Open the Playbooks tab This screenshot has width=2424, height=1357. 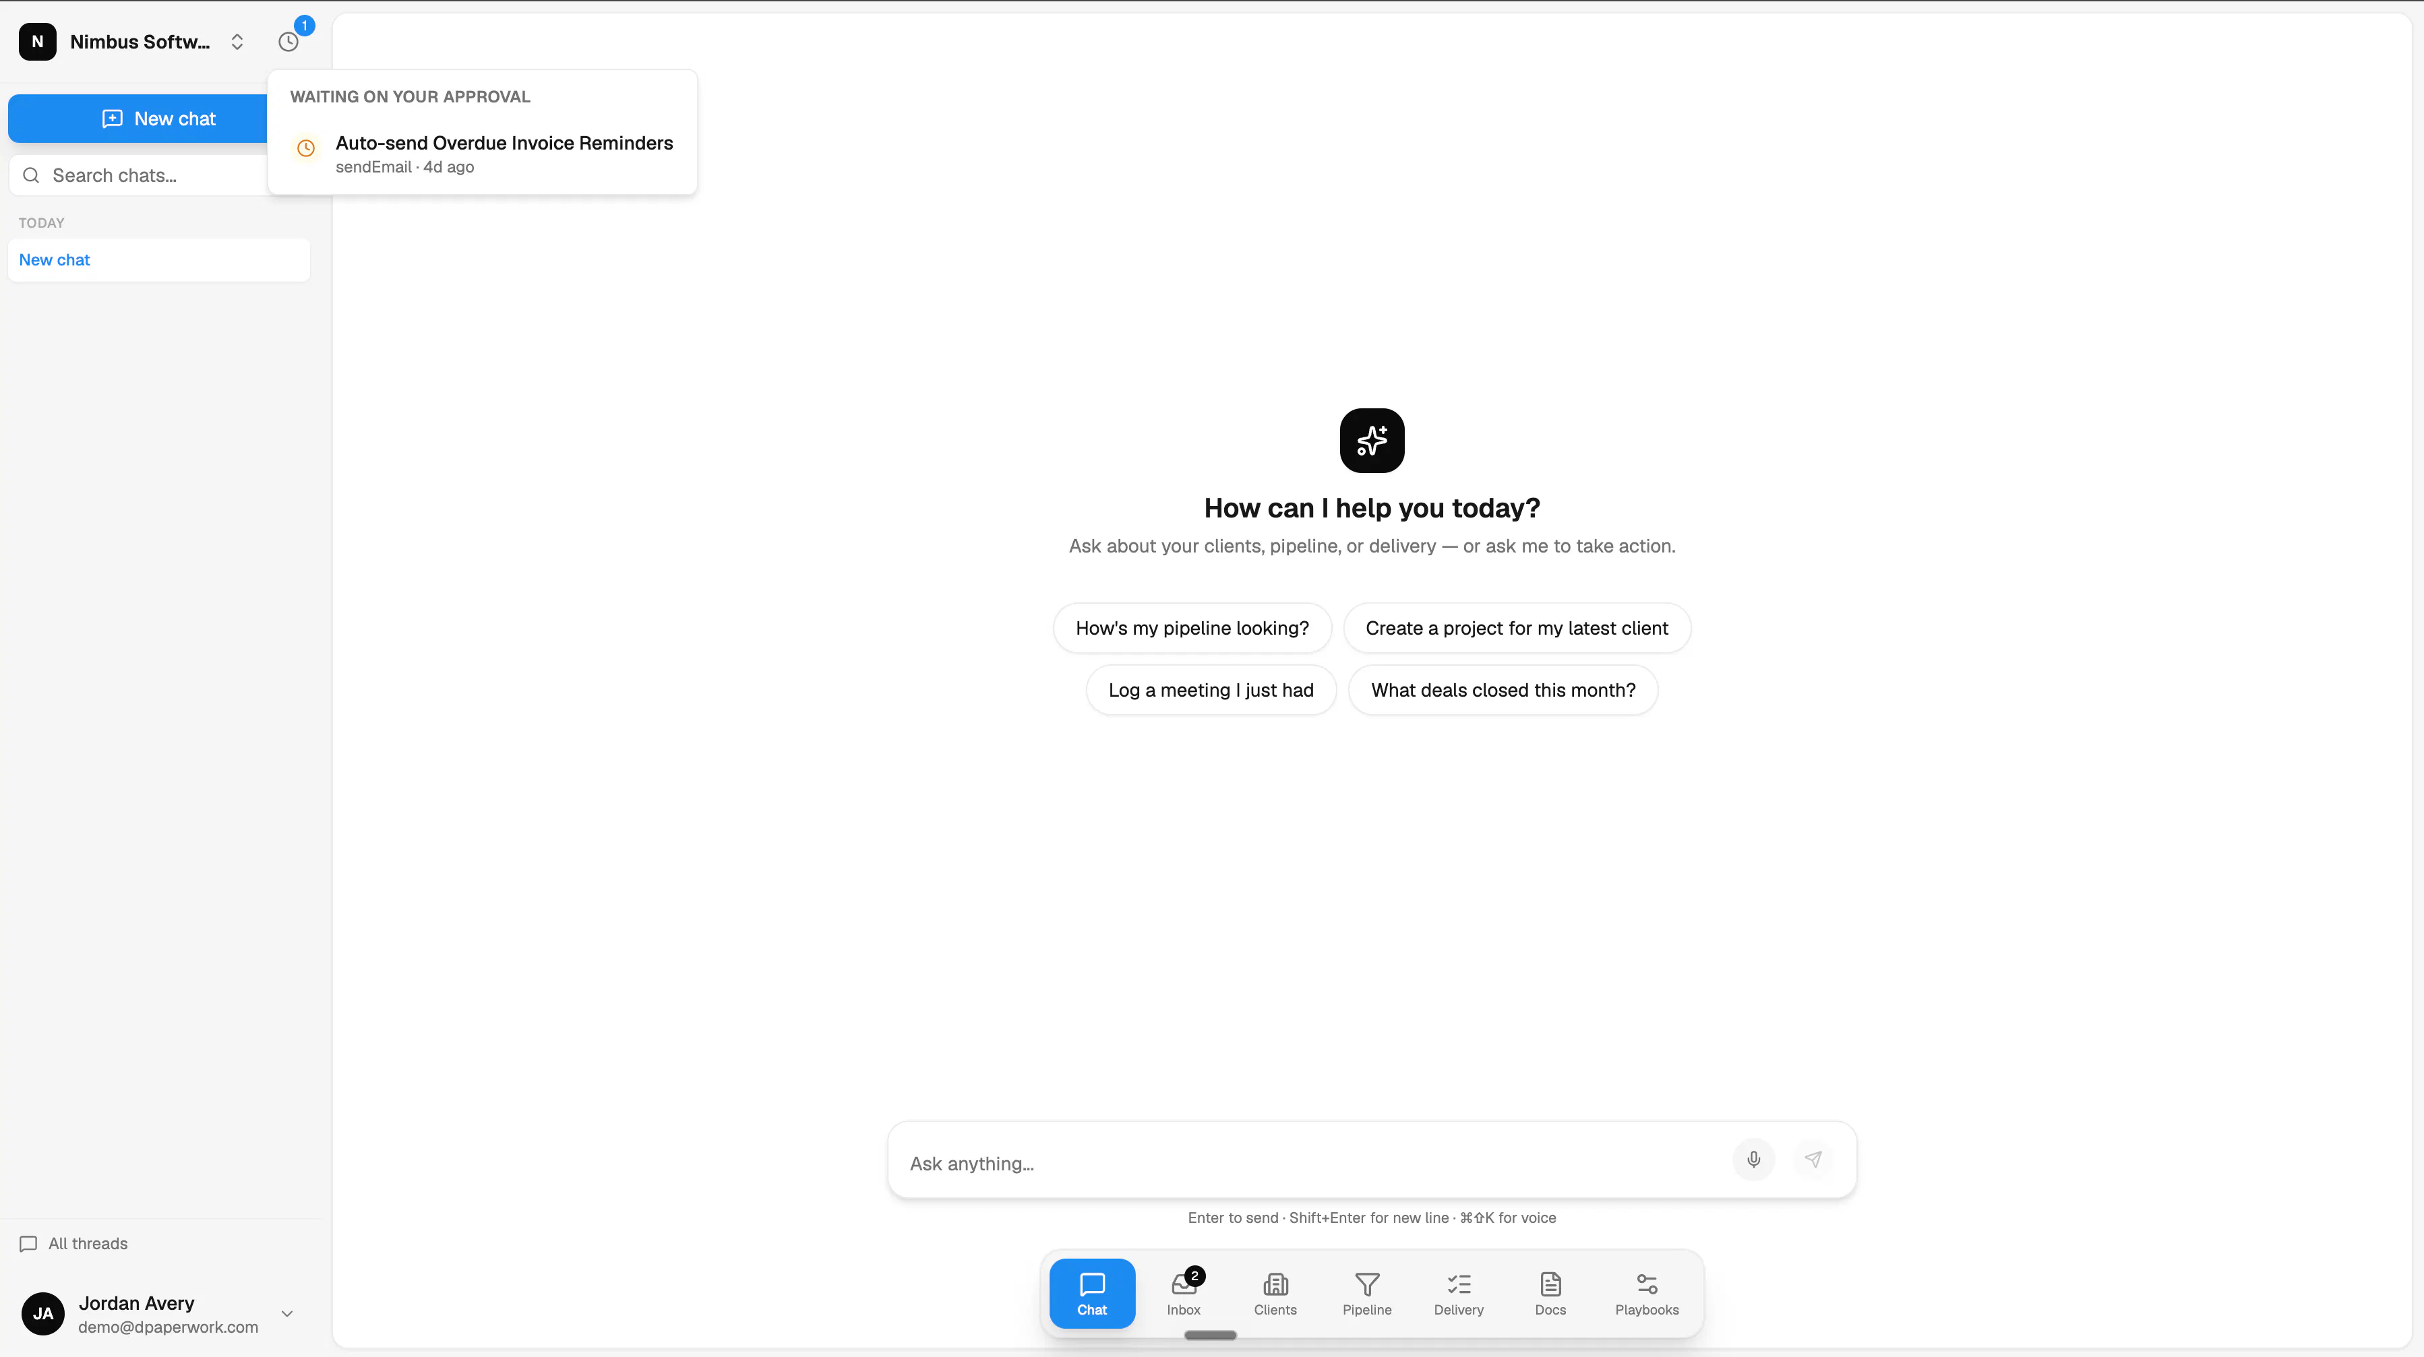tap(1647, 1294)
